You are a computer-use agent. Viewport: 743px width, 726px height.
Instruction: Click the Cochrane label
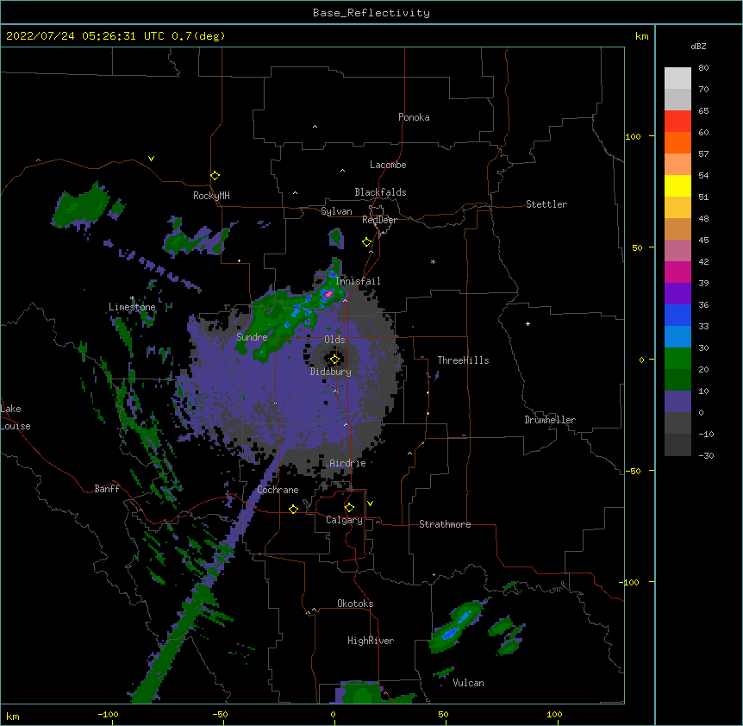pos(278,490)
